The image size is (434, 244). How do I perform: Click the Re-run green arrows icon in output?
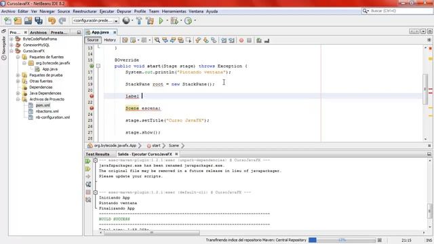(88, 161)
